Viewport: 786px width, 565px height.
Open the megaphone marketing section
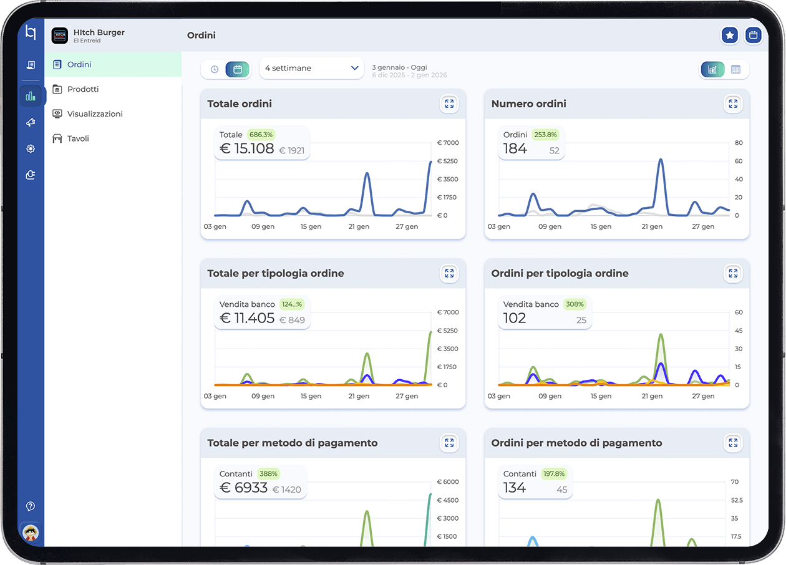(x=31, y=123)
